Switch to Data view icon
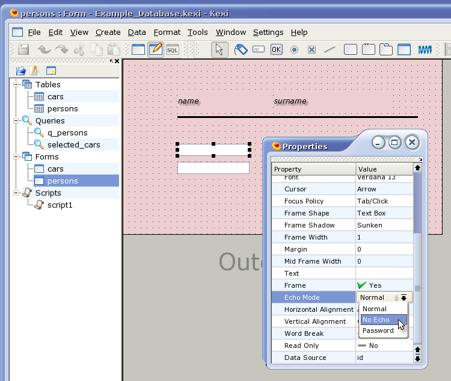Screen dimensions: 451x381 138,50
